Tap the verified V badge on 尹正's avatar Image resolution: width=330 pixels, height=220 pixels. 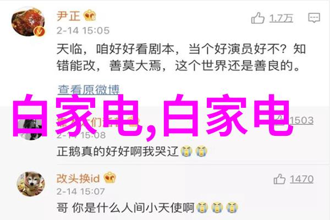[40, 31]
